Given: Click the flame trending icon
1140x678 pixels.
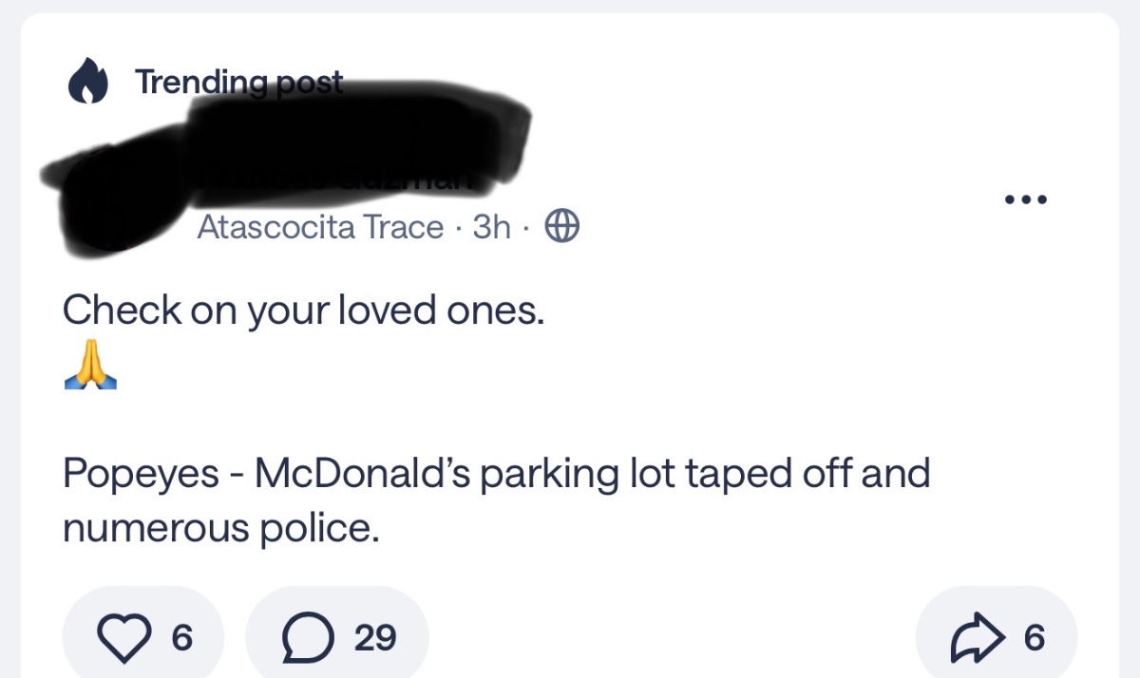Looking at the screenshot, I should coord(88,84).
